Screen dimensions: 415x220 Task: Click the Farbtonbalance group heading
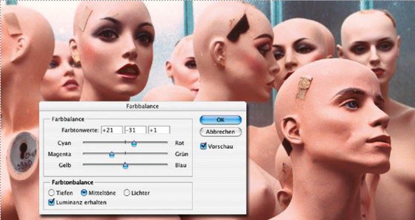tap(72, 182)
